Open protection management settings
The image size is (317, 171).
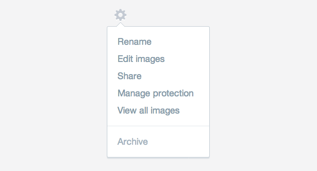click(155, 93)
